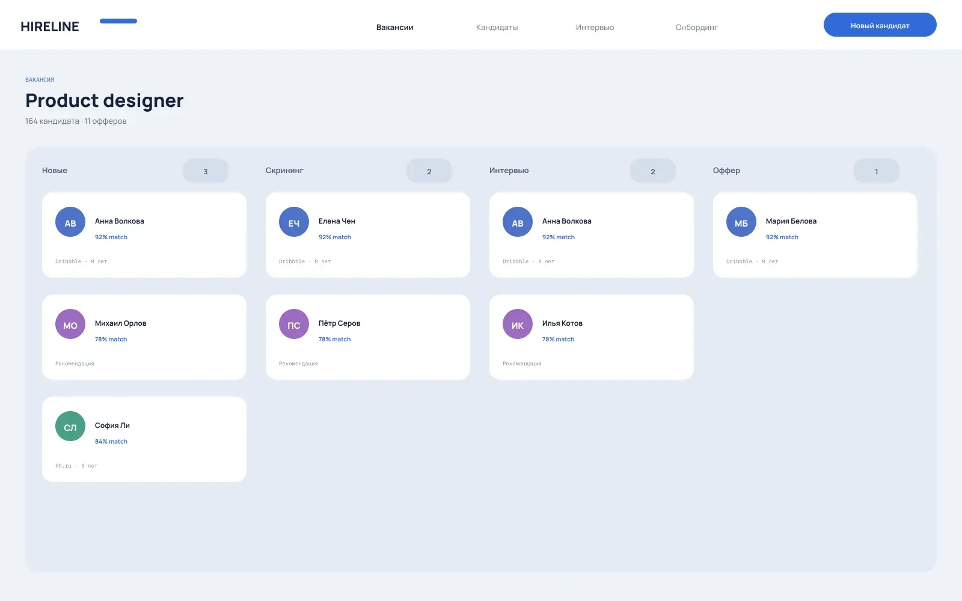Screen dimensions: 962x601
Task: Click the ЕЧ avatar of Елена Чен
Action: [x=294, y=222]
